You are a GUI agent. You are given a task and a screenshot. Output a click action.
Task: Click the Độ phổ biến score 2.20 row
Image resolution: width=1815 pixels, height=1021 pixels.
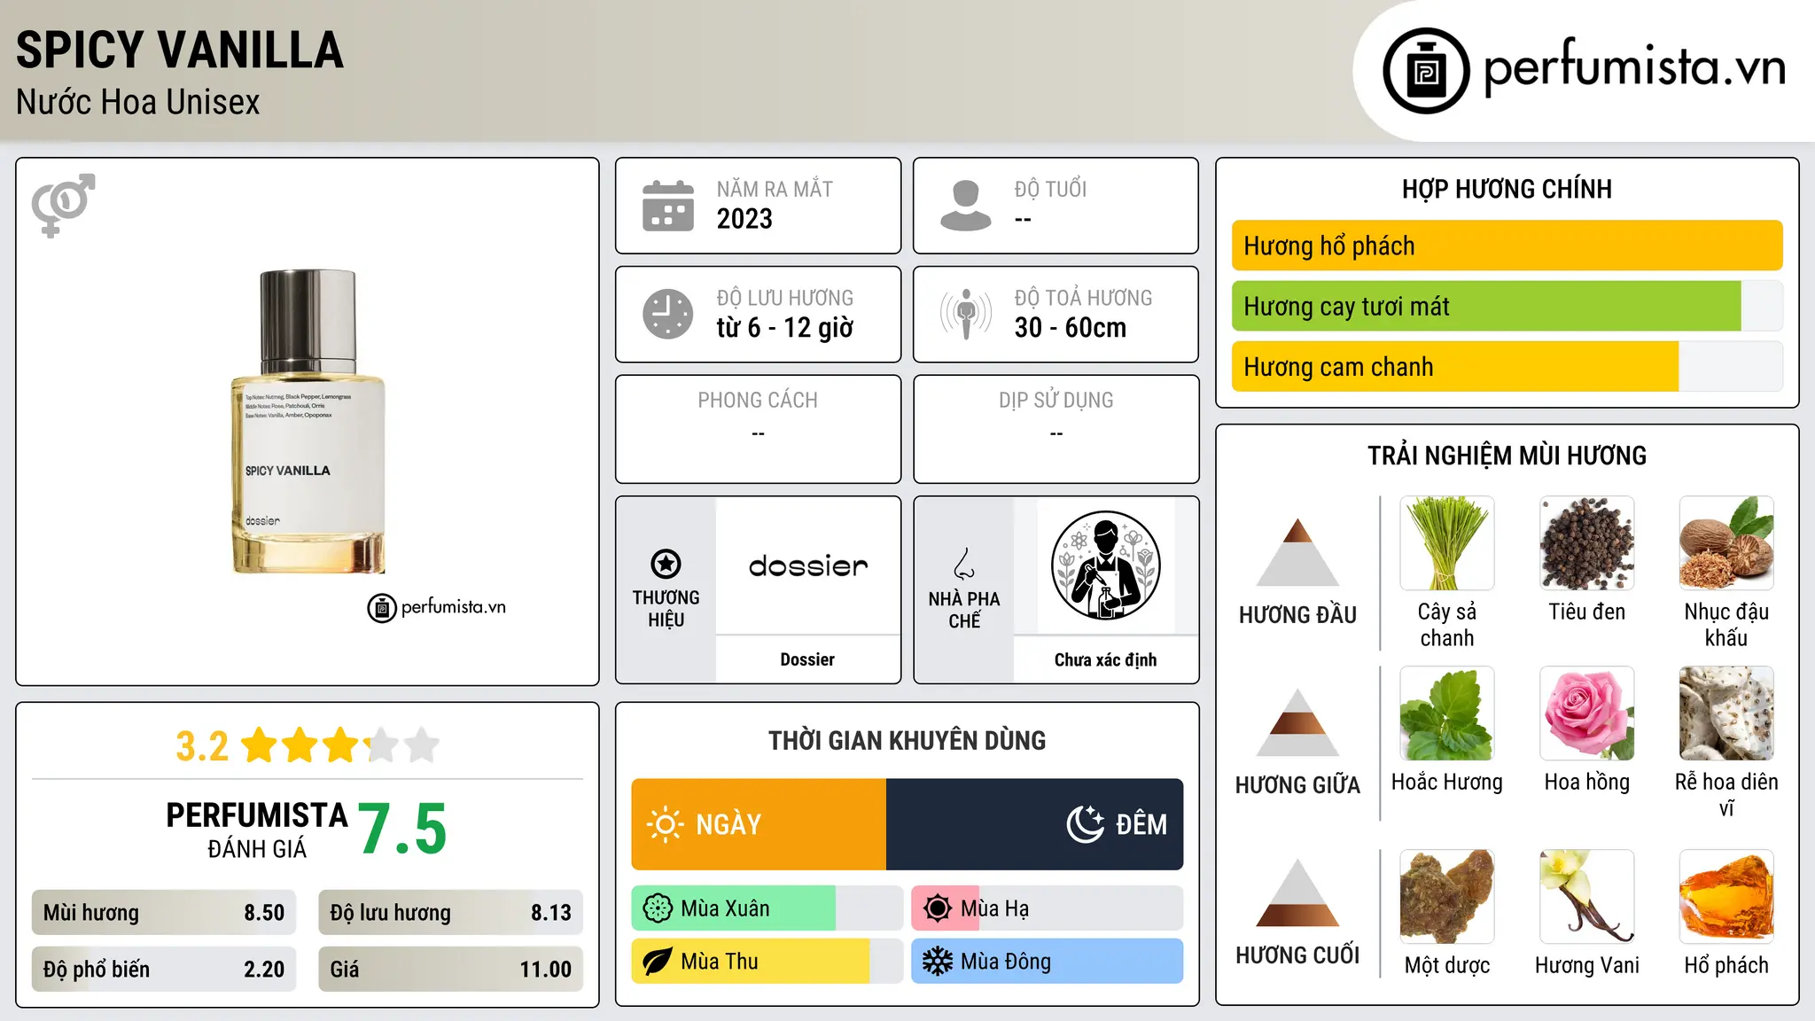pos(164,970)
